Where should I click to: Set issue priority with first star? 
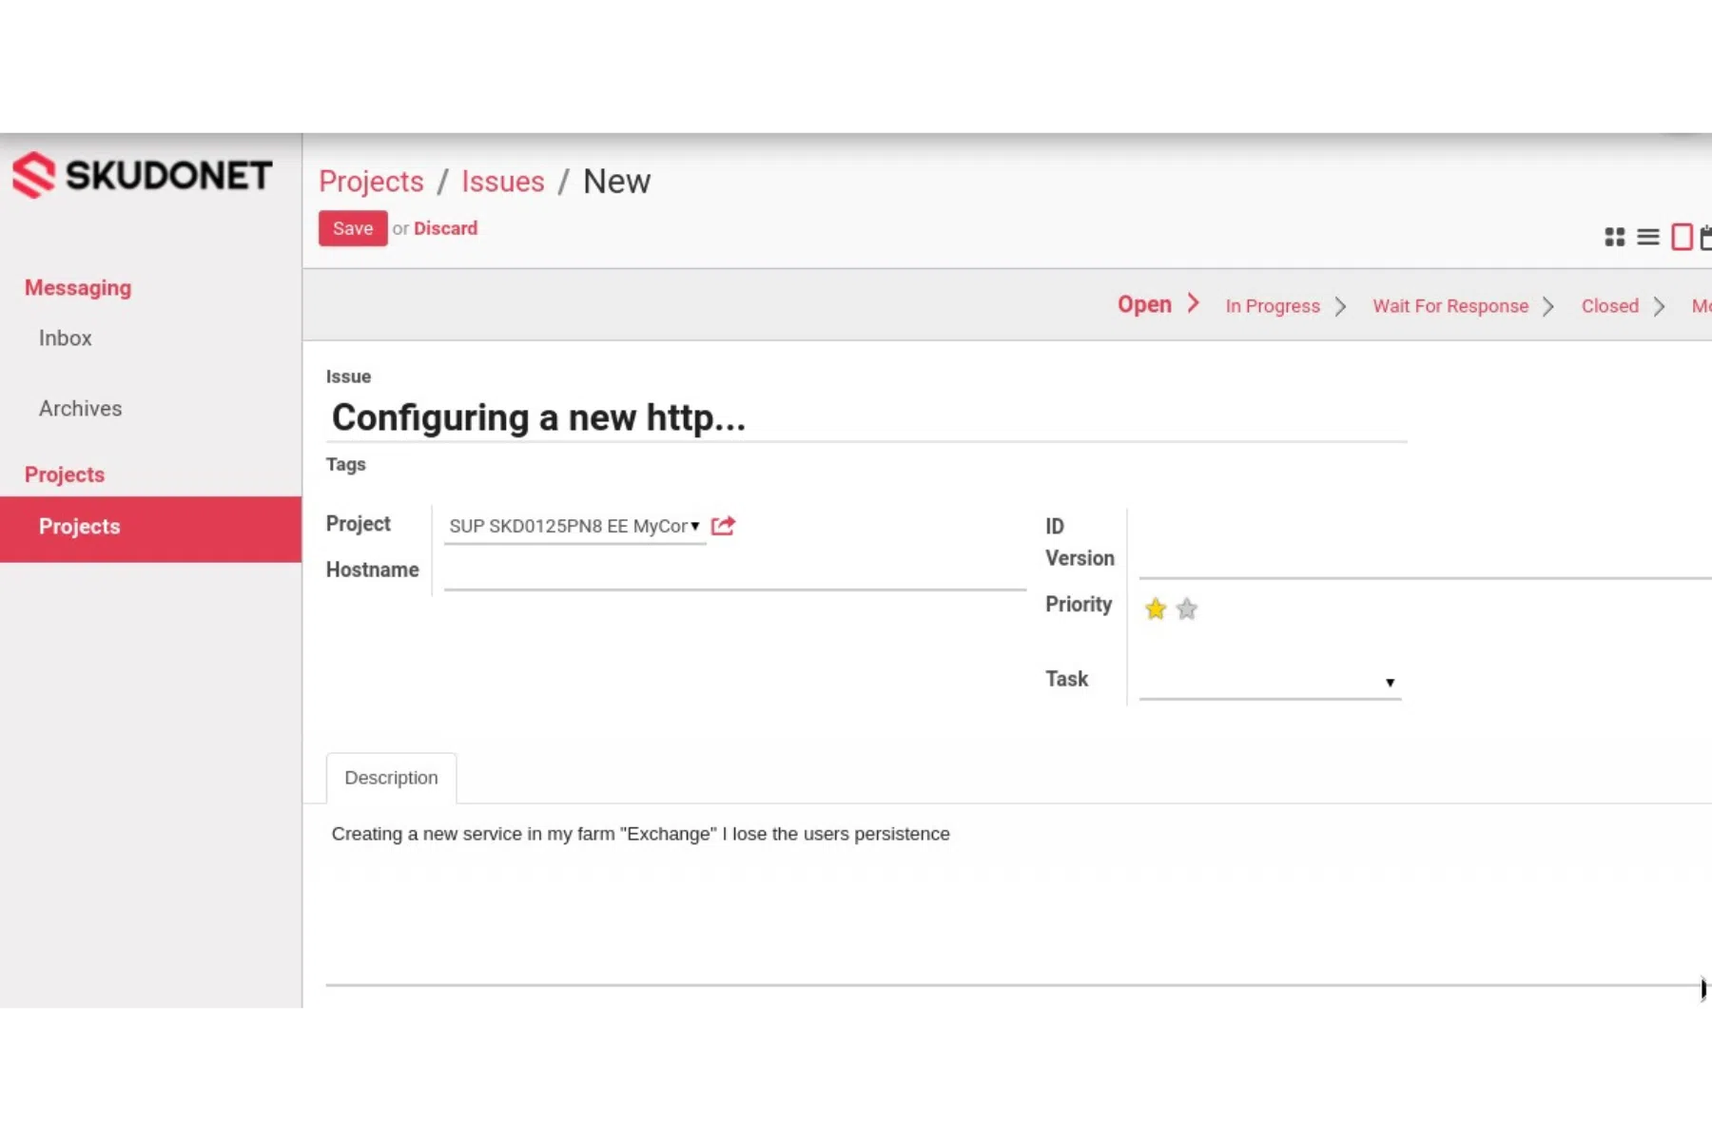pyautogui.click(x=1155, y=609)
